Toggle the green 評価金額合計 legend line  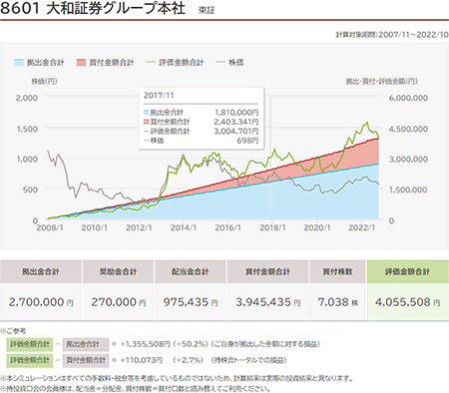click(151, 62)
